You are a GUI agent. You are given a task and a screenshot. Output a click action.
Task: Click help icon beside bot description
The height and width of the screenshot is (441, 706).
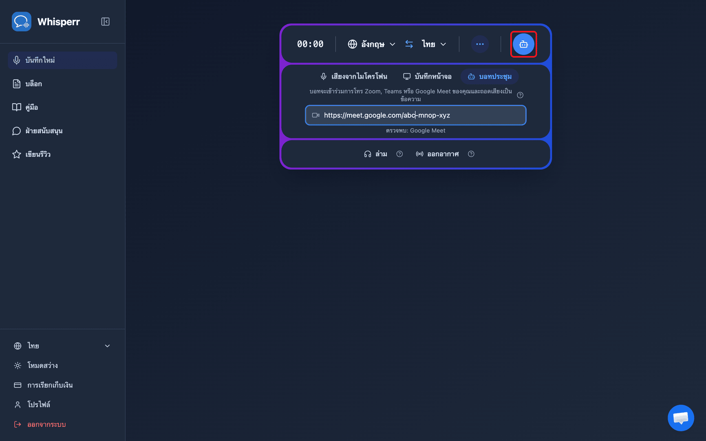point(520,95)
